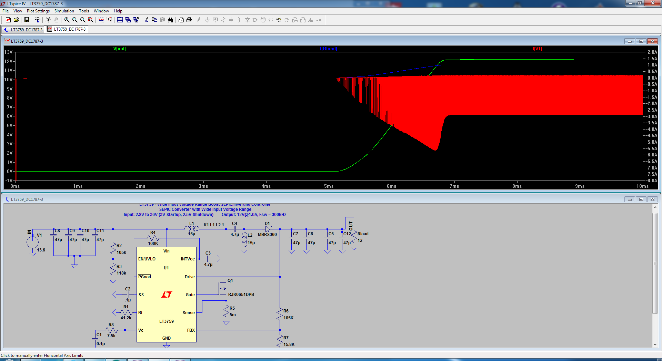Close the waveform plot sub-window
The height and width of the screenshot is (361, 662).
click(652, 41)
